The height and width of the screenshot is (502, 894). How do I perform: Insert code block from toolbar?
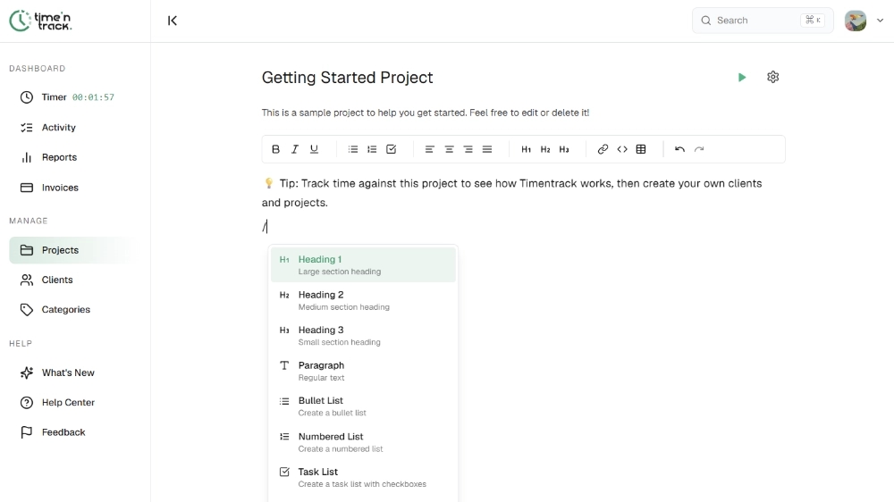click(622, 149)
